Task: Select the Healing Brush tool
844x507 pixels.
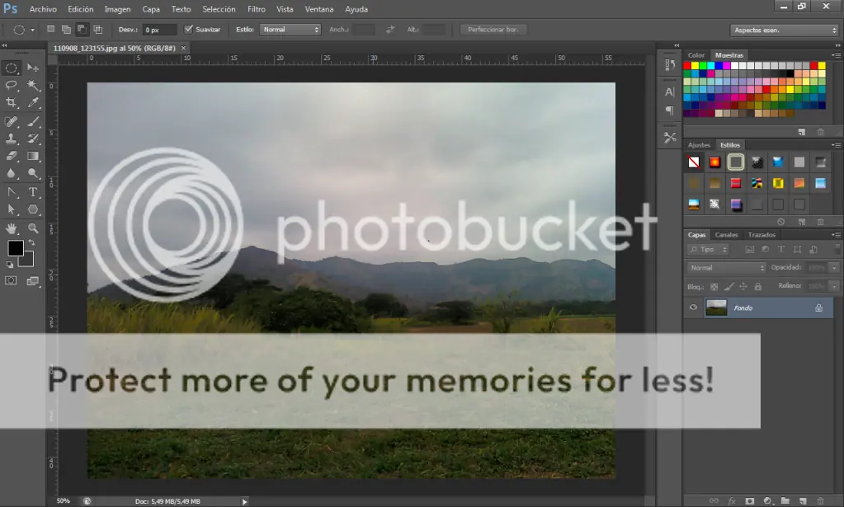Action: coord(12,121)
